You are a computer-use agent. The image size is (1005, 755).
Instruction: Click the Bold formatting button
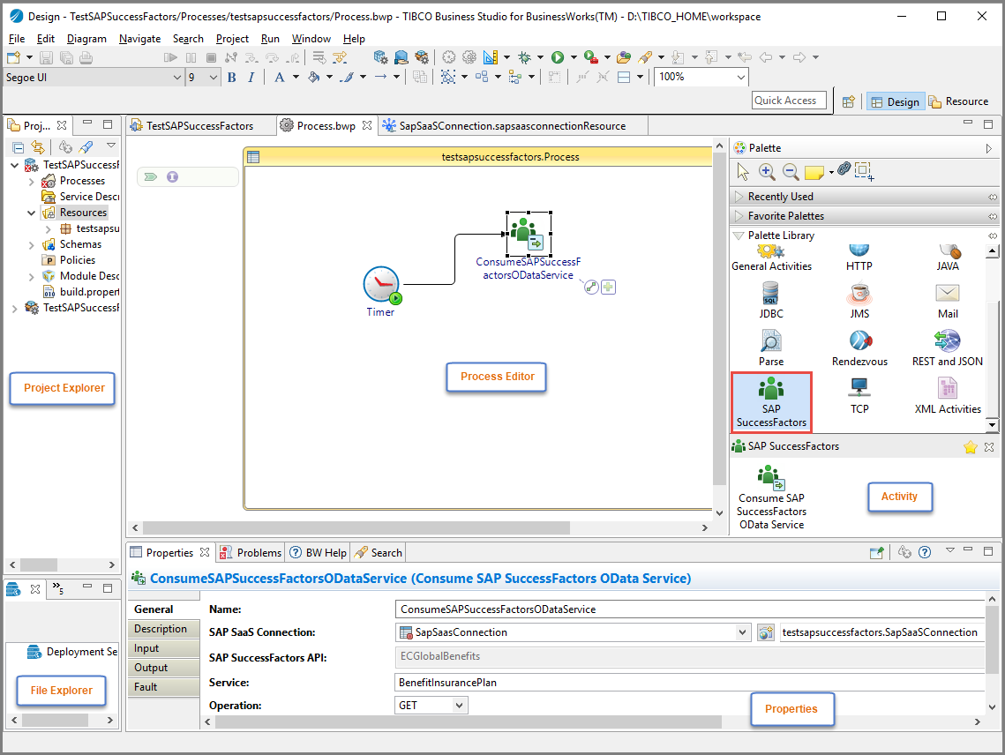pos(231,78)
